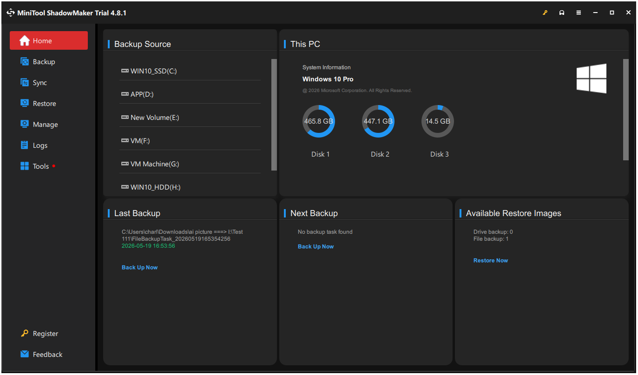Click the drive icon beside APP(D:)

point(125,94)
